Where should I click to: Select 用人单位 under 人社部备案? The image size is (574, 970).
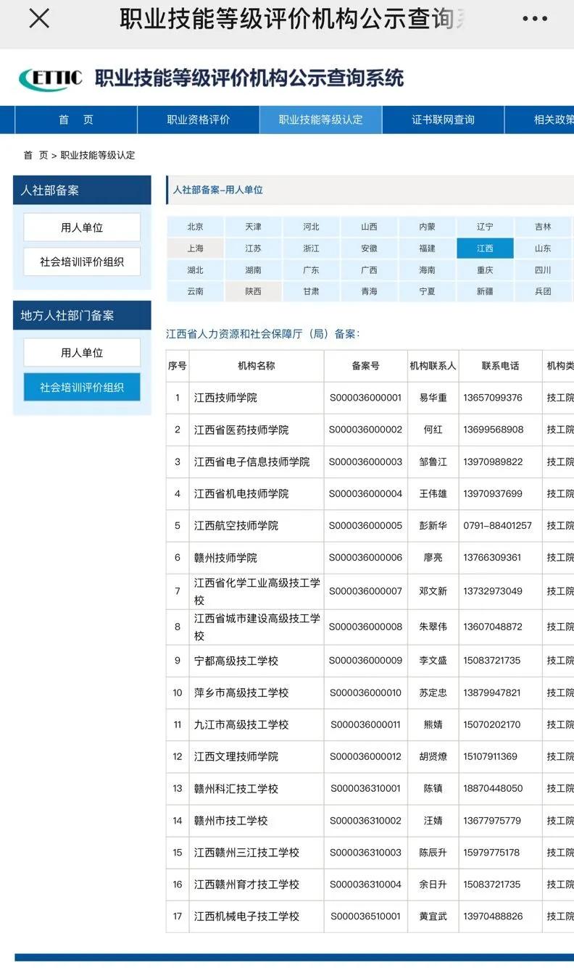pyautogui.click(x=82, y=227)
